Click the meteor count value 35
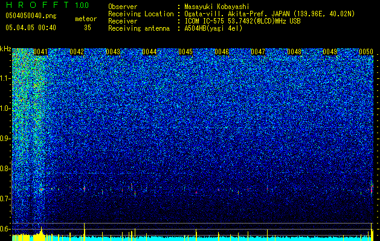The height and width of the screenshot is (241, 380). point(88,28)
